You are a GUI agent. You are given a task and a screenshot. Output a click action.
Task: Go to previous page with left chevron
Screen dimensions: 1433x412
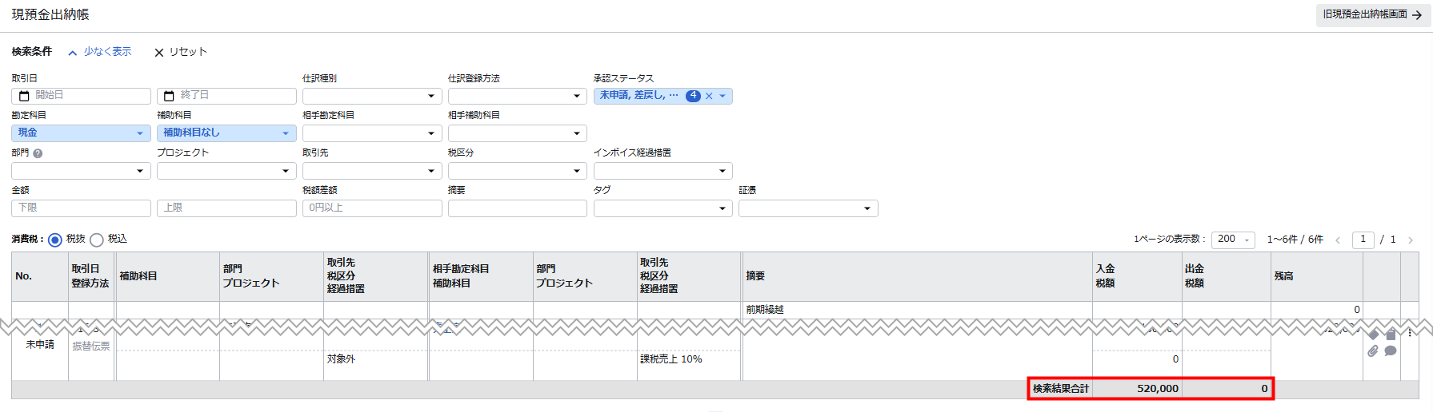(x=1338, y=240)
